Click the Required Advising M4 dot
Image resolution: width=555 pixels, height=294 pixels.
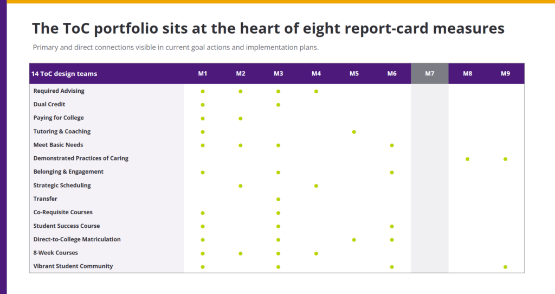(316, 91)
